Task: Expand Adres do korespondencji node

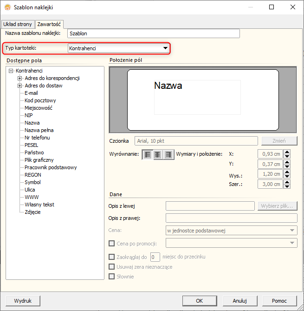Action: [19, 78]
